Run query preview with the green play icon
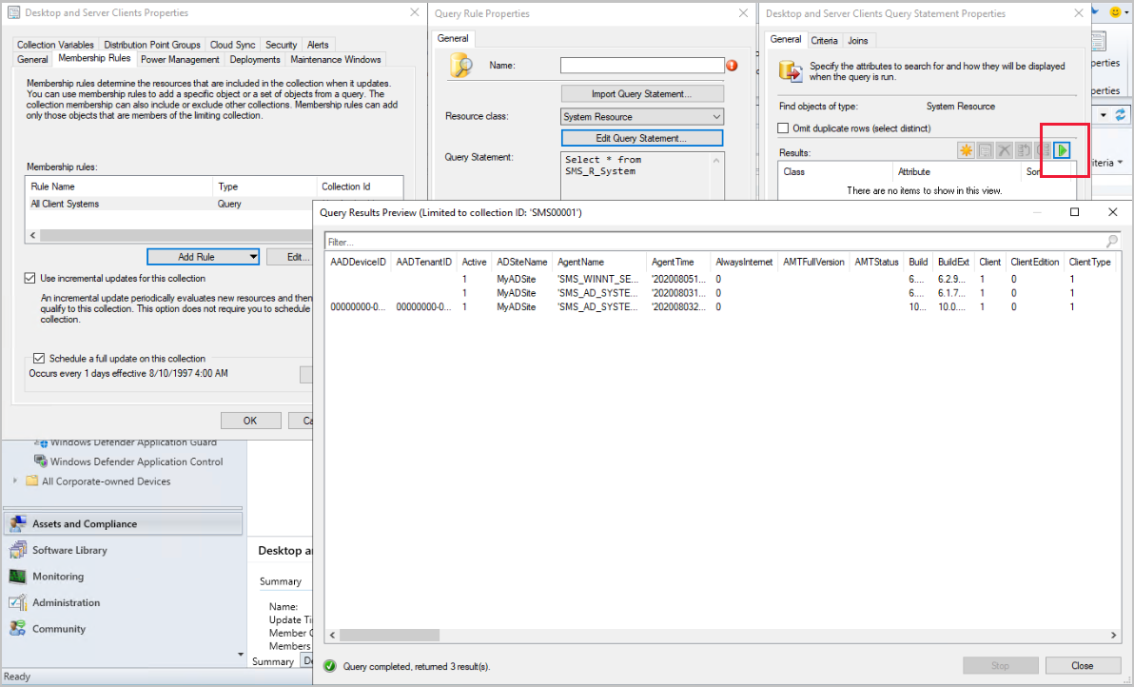 [1062, 150]
